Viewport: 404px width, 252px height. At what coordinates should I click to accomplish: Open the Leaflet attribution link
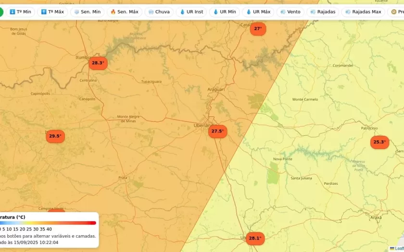click(398, 248)
